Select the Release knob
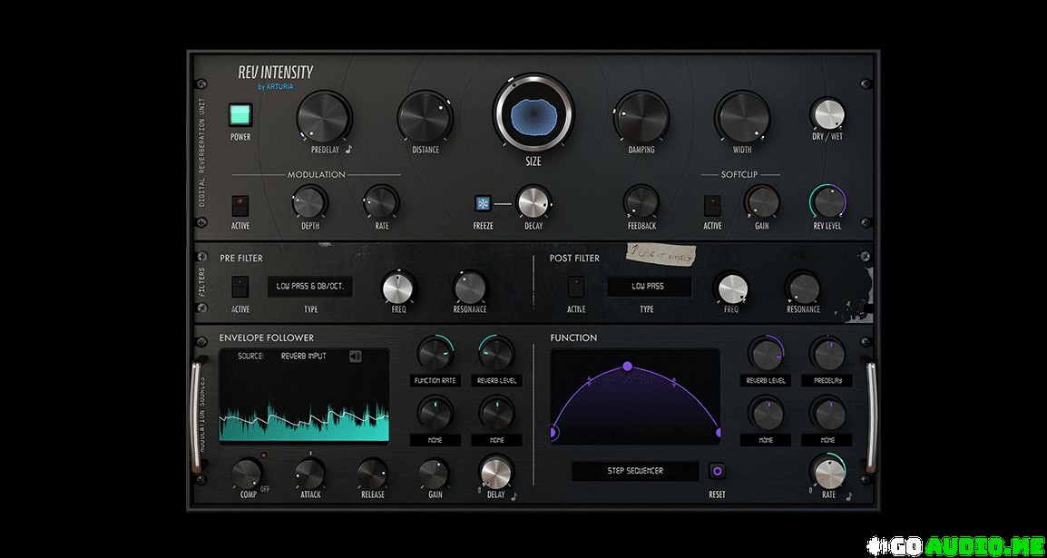Image resolution: width=1047 pixels, height=558 pixels. (x=373, y=474)
